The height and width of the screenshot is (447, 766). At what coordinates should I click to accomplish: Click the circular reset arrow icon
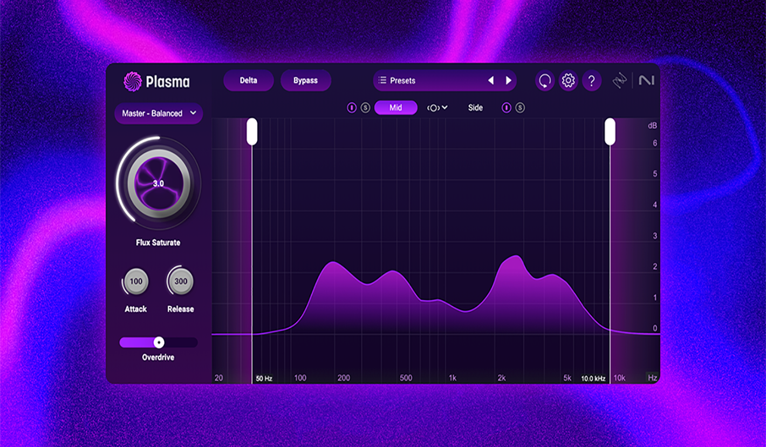545,81
